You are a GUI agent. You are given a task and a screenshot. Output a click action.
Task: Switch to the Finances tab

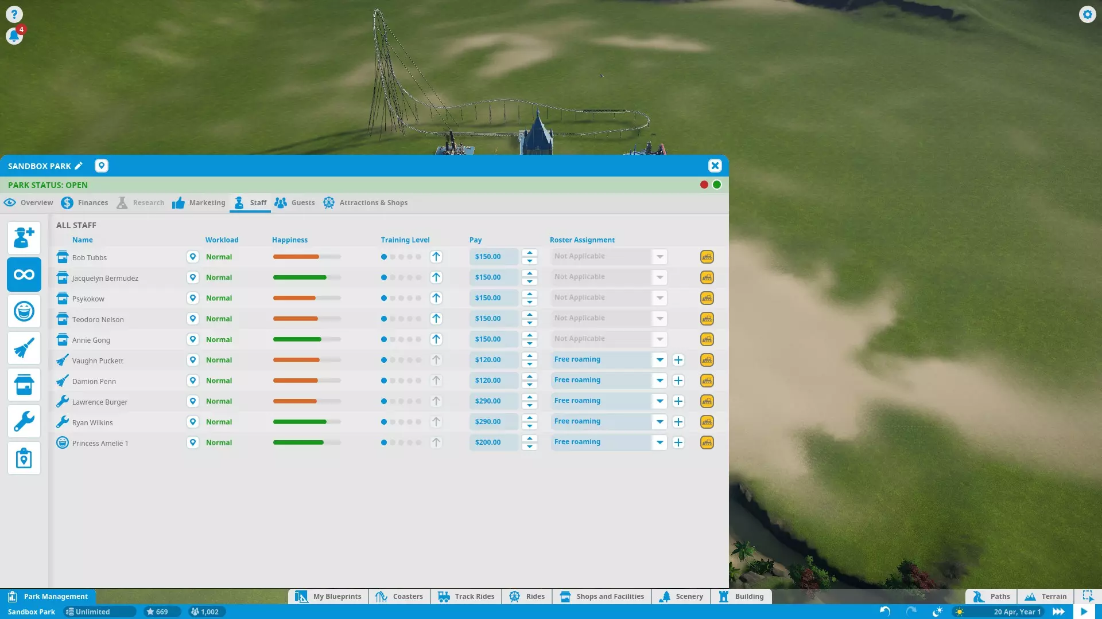pos(85,202)
